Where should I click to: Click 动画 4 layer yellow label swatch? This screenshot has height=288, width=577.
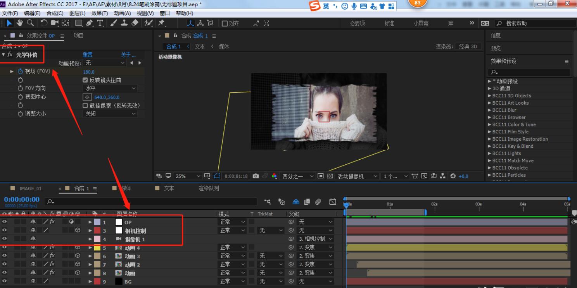[97, 248]
